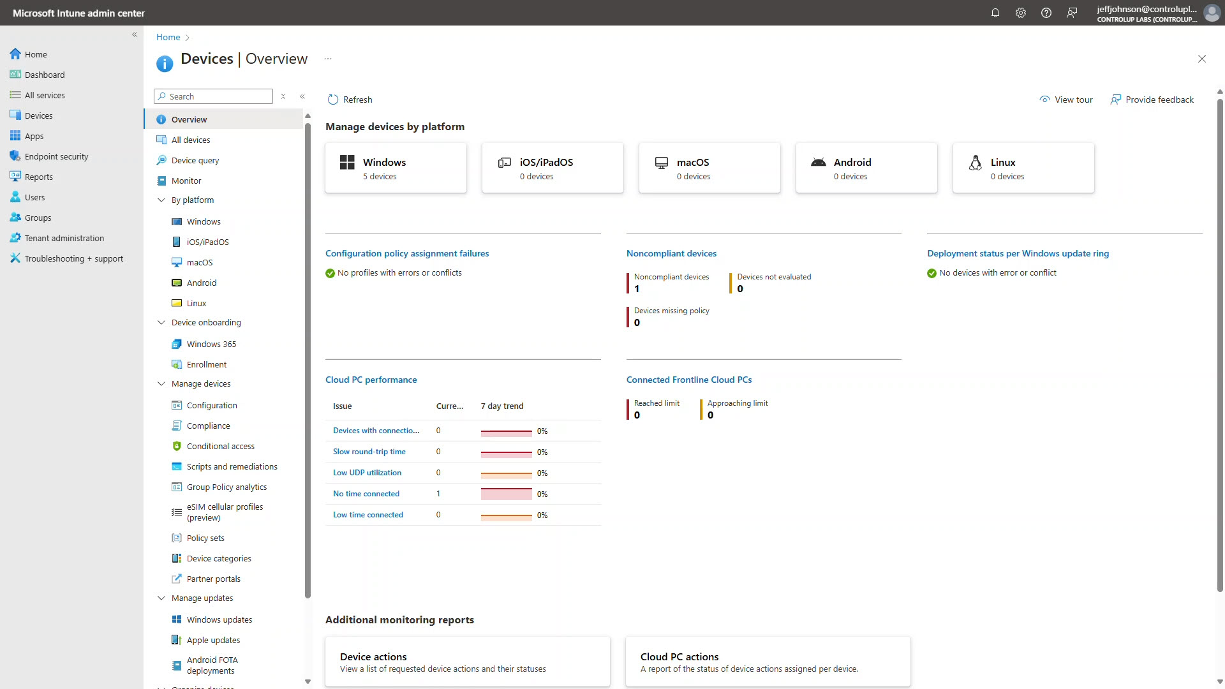This screenshot has height=689, width=1225.
Task: Collapse the Manage updates group
Action: tap(161, 598)
